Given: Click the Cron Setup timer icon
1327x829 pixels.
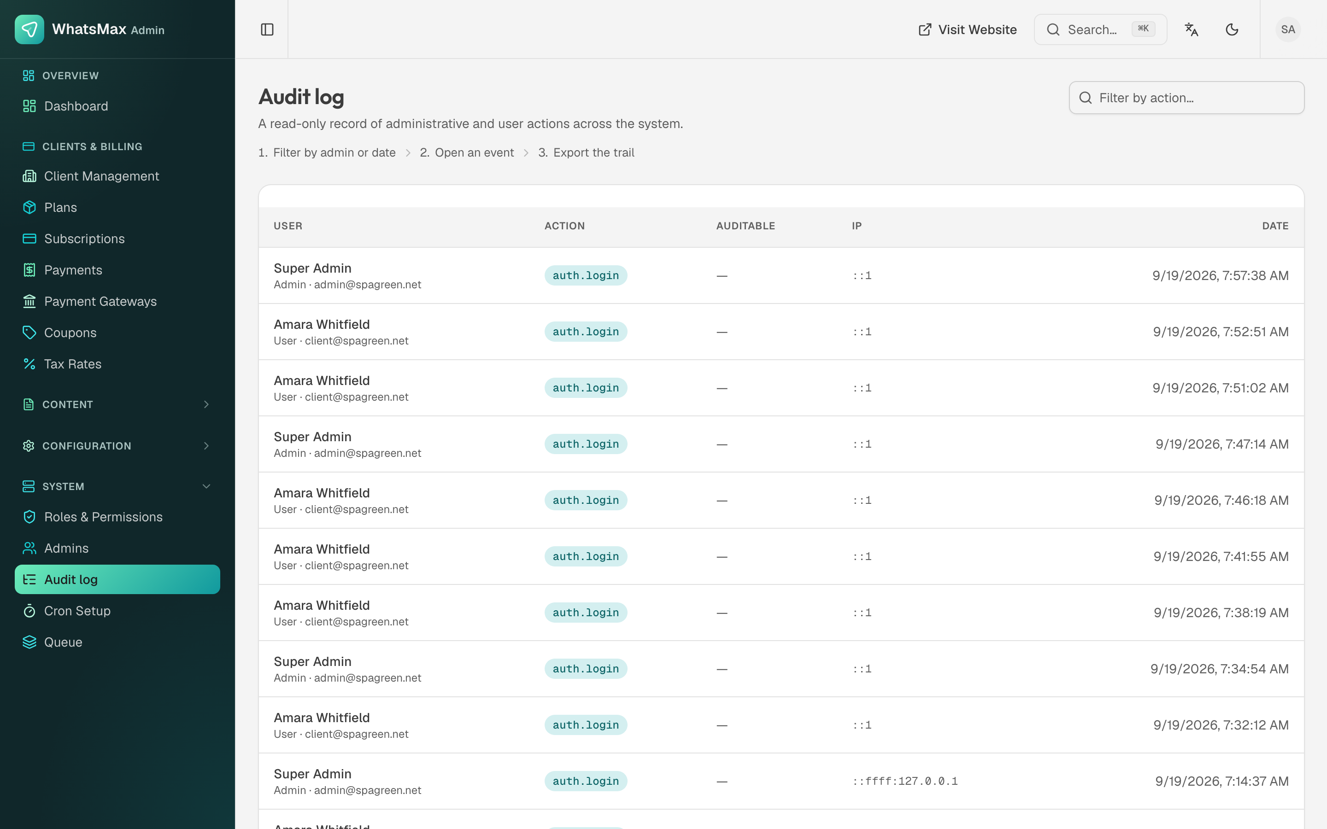Looking at the screenshot, I should click(x=29, y=610).
